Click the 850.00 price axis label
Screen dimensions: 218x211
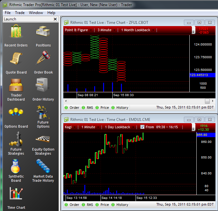click(x=206, y=157)
